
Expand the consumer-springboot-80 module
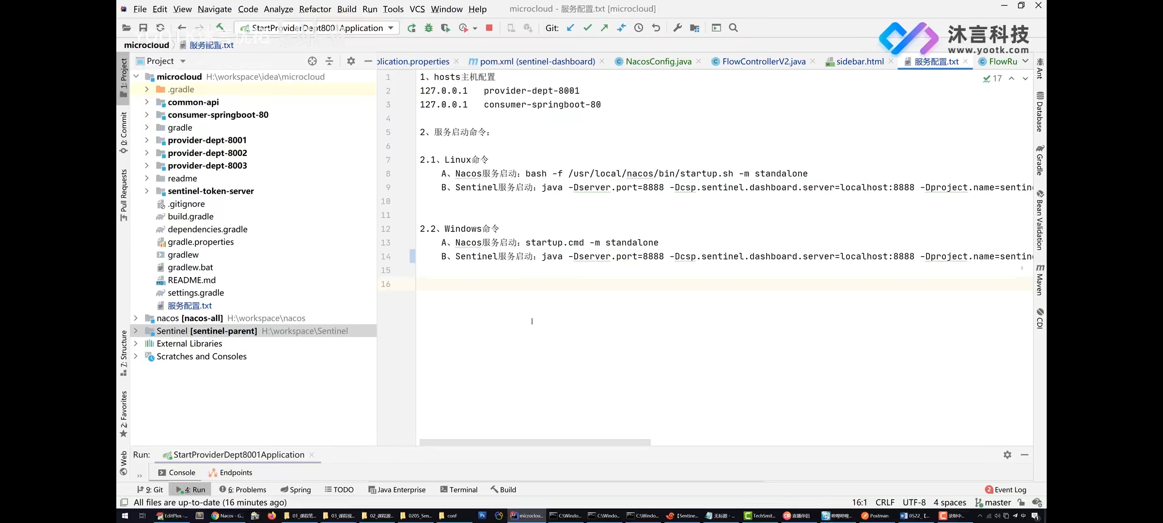146,115
